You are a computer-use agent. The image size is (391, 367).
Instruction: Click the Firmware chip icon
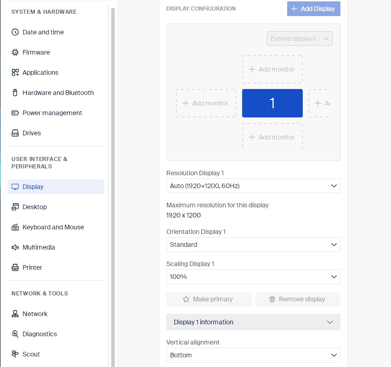(x=15, y=52)
